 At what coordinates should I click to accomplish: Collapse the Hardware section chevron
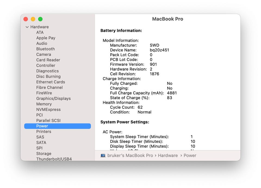(x=27, y=27)
